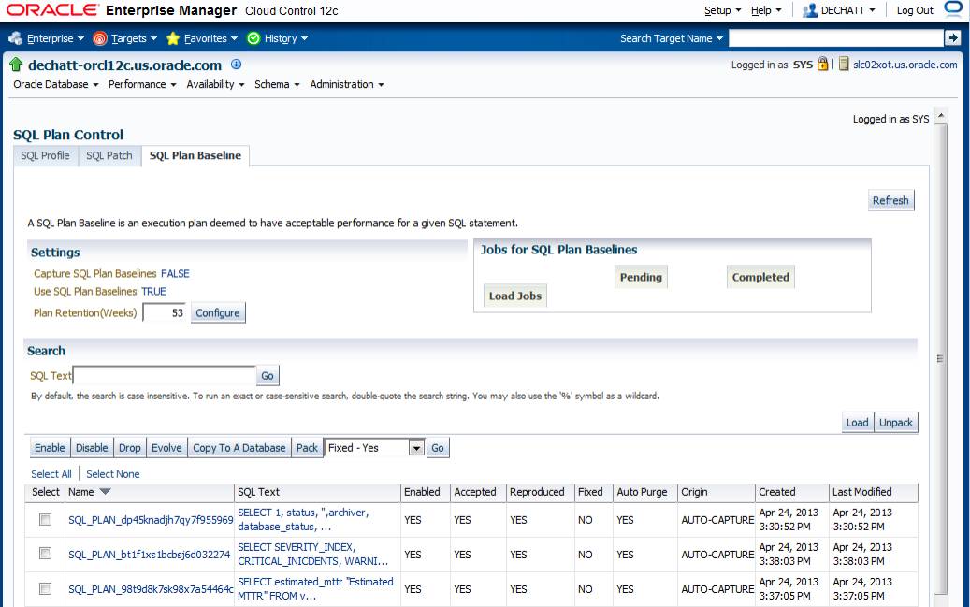Click the Favorites star icon

click(x=173, y=38)
